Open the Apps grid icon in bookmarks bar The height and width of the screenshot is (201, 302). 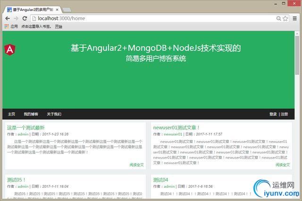(7, 26)
